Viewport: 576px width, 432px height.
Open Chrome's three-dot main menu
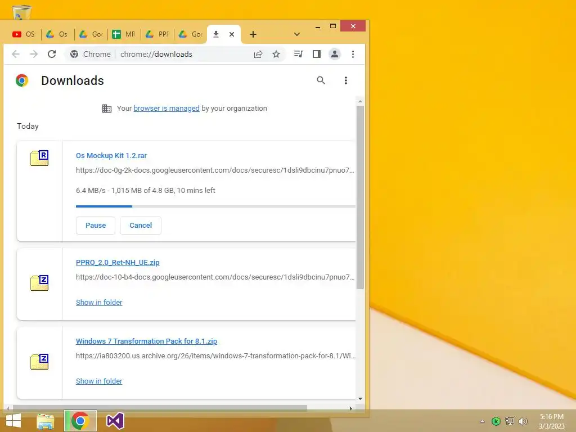tap(353, 54)
